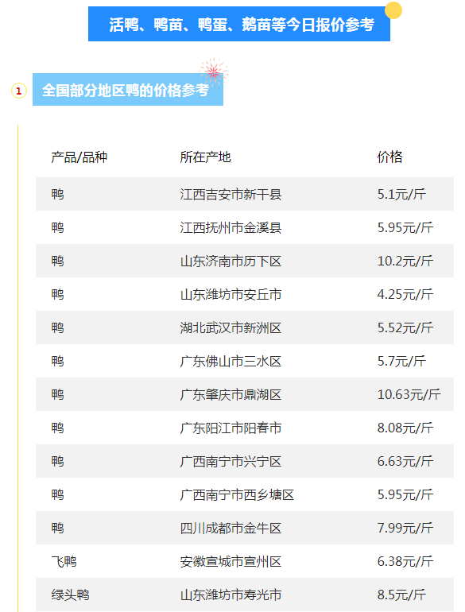The width and height of the screenshot is (465, 612).
Task: Click the blue title banner about 活鸭、鸭苗
Action: (x=239, y=24)
